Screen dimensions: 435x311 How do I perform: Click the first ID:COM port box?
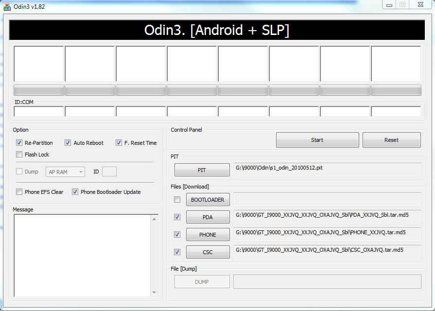coord(39,112)
